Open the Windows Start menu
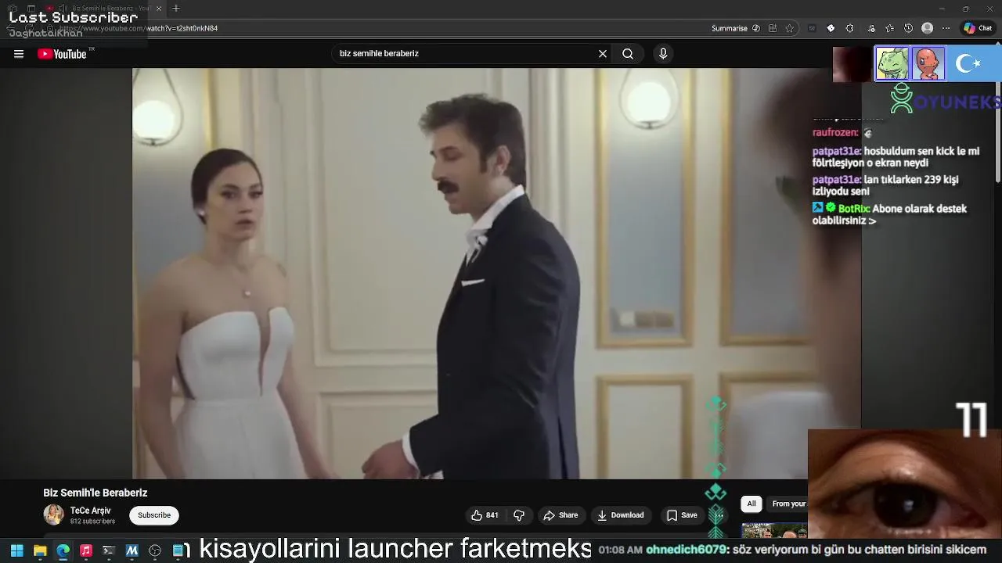Screen dimensions: 1002x563 [16, 550]
